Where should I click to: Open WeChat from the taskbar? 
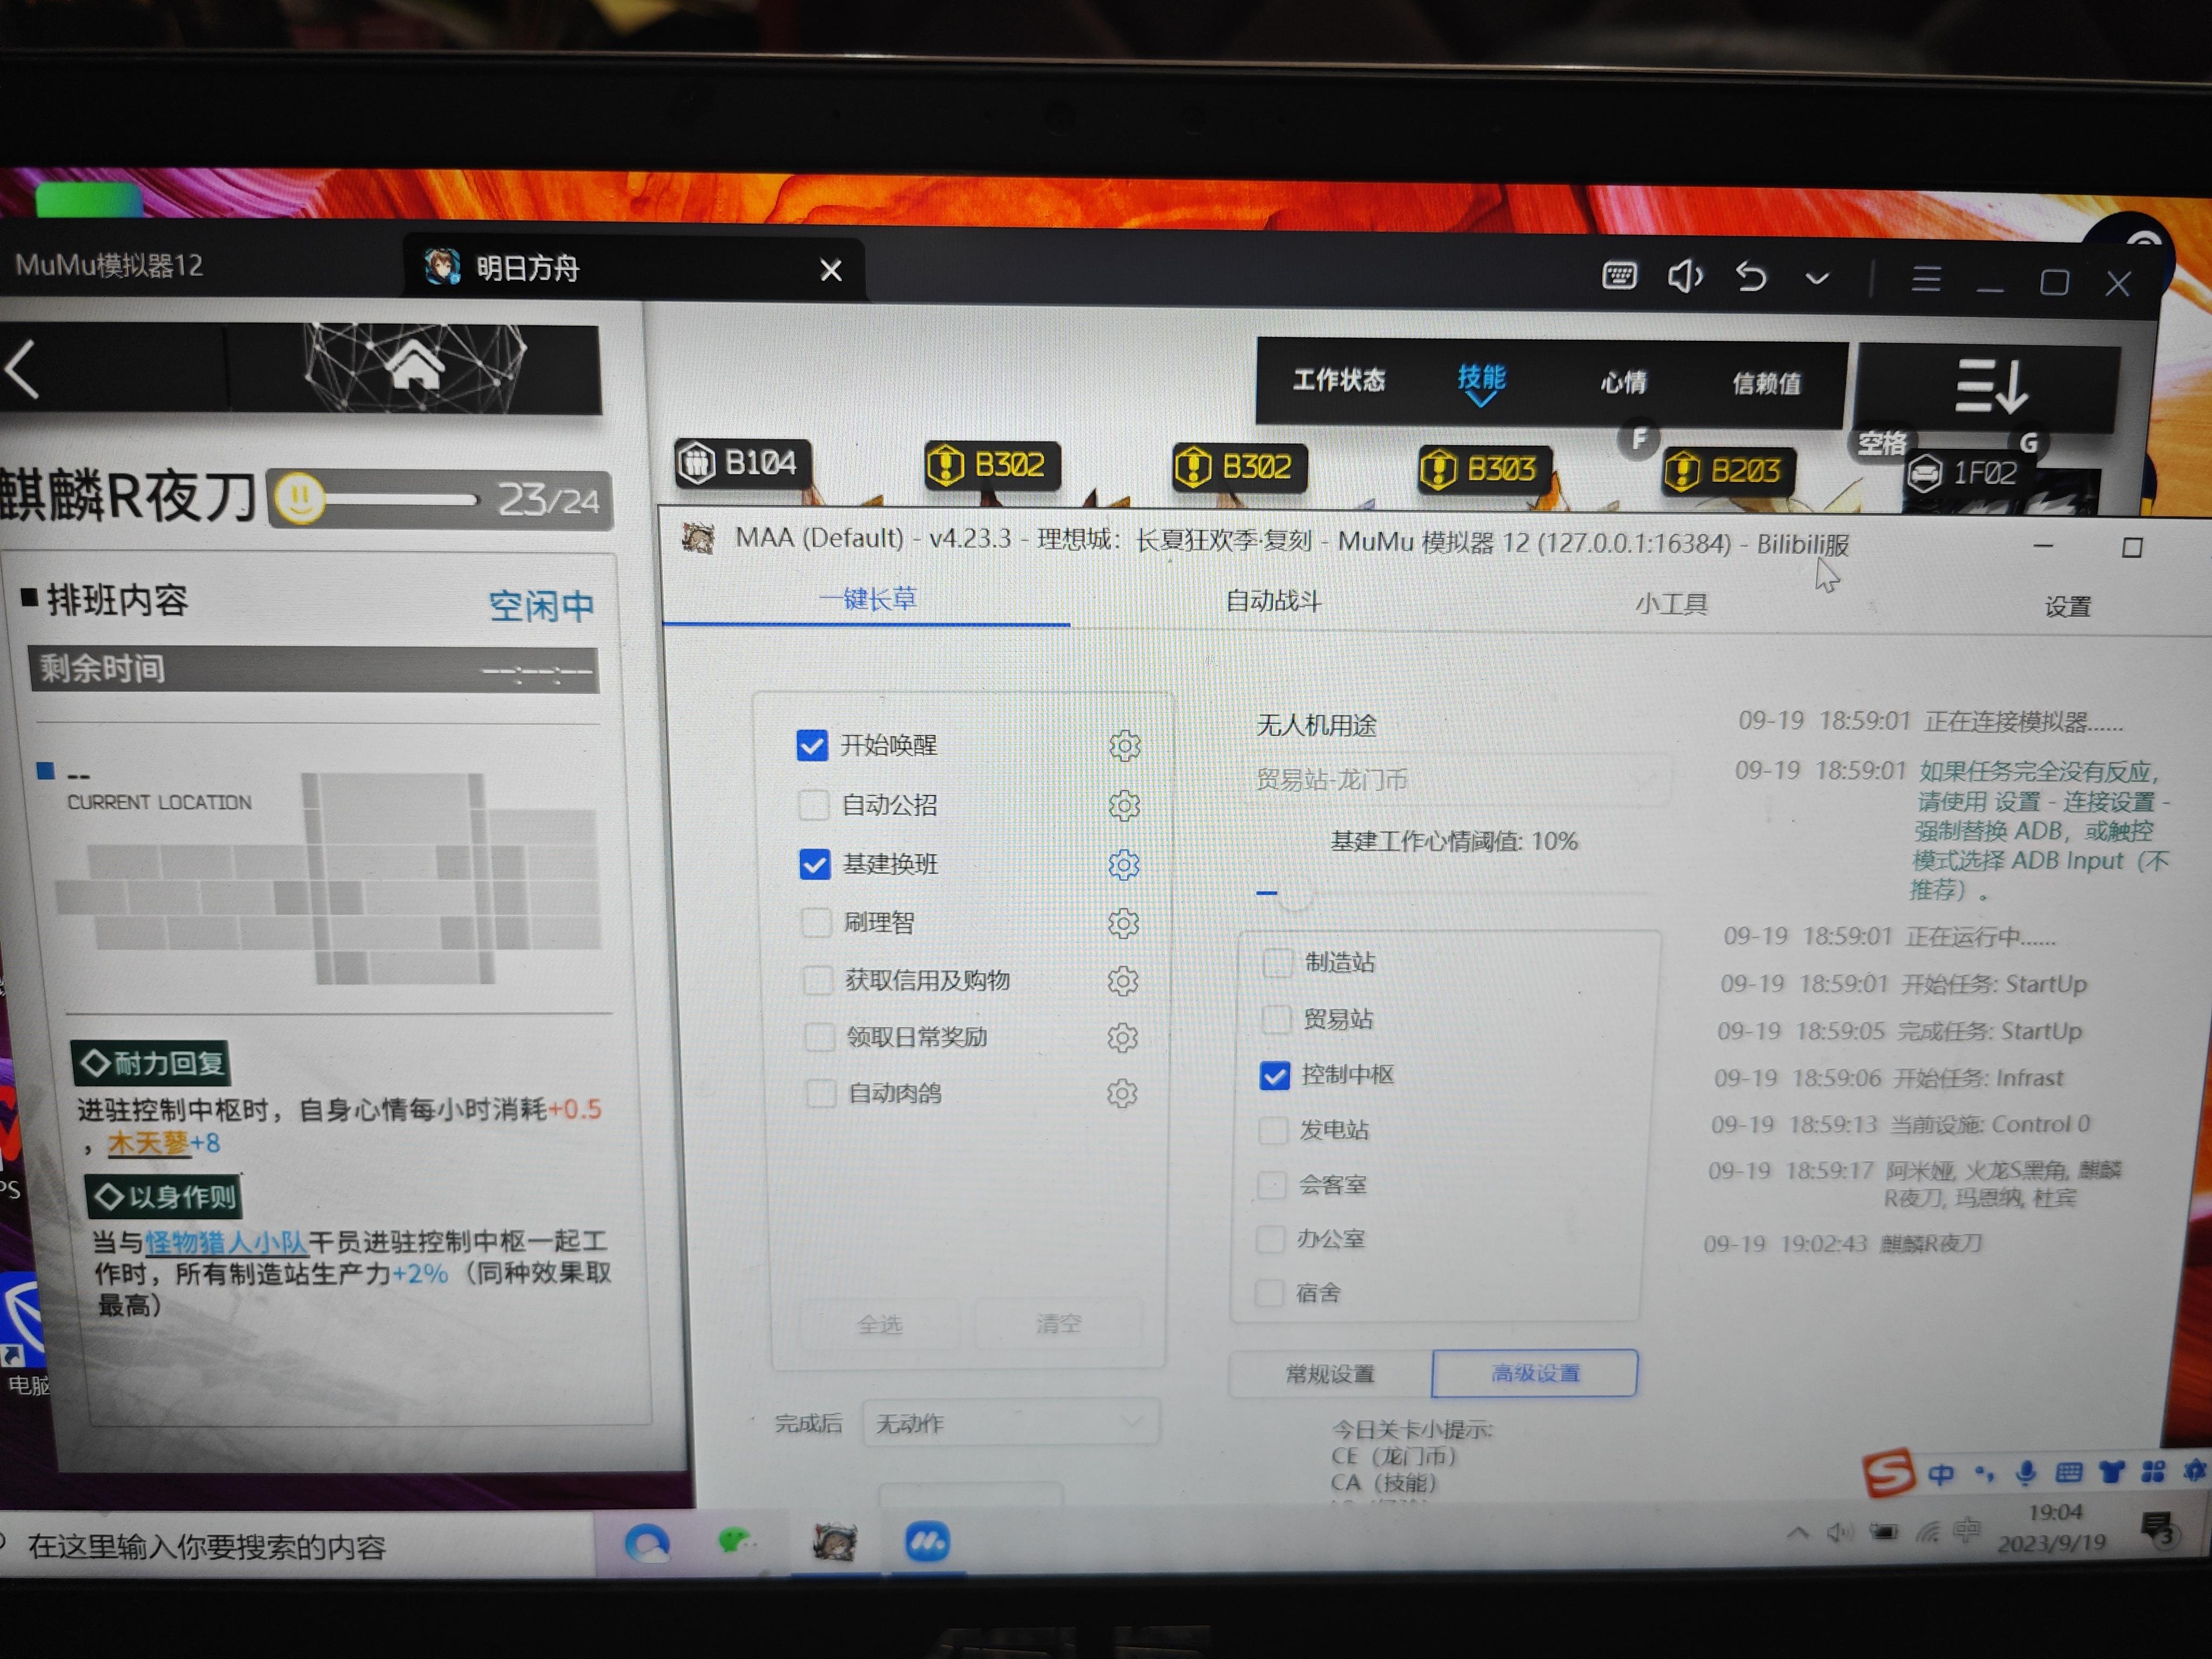737,1543
